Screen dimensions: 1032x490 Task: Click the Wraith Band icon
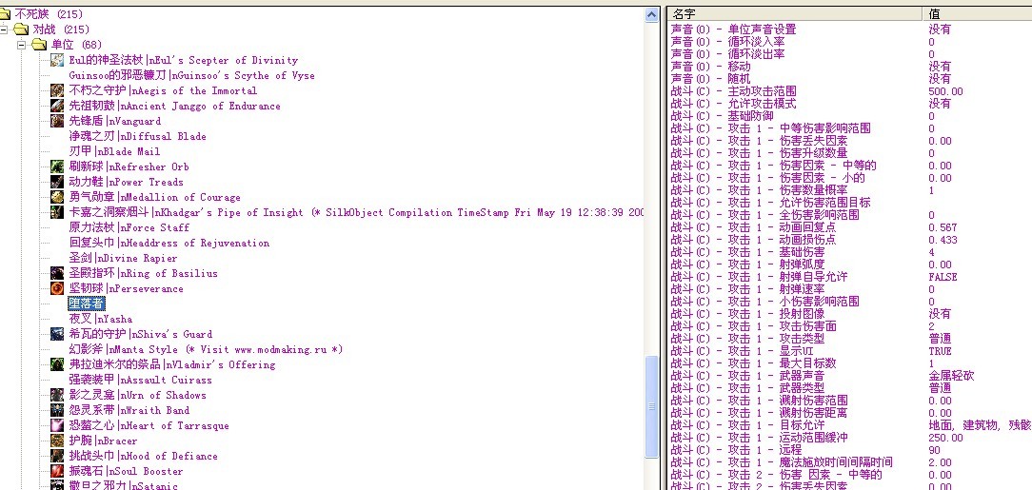click(x=57, y=410)
